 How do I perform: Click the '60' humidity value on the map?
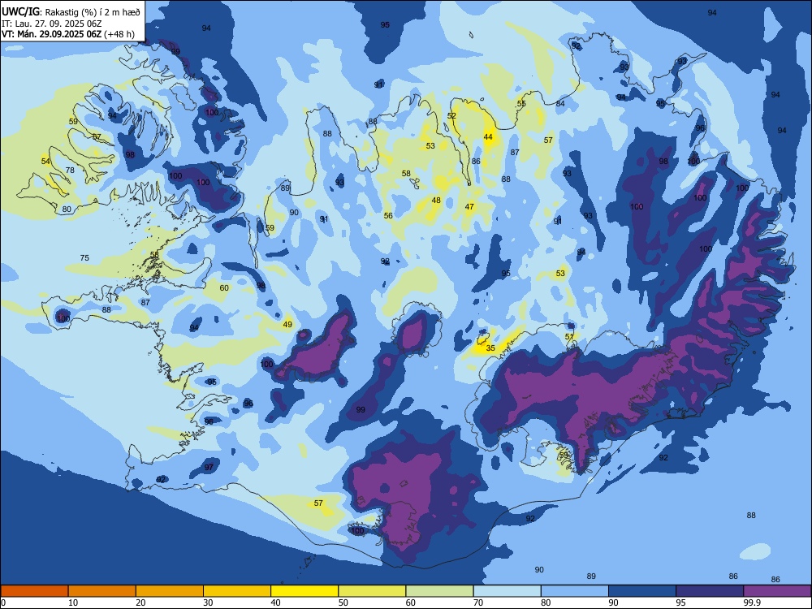pos(224,288)
